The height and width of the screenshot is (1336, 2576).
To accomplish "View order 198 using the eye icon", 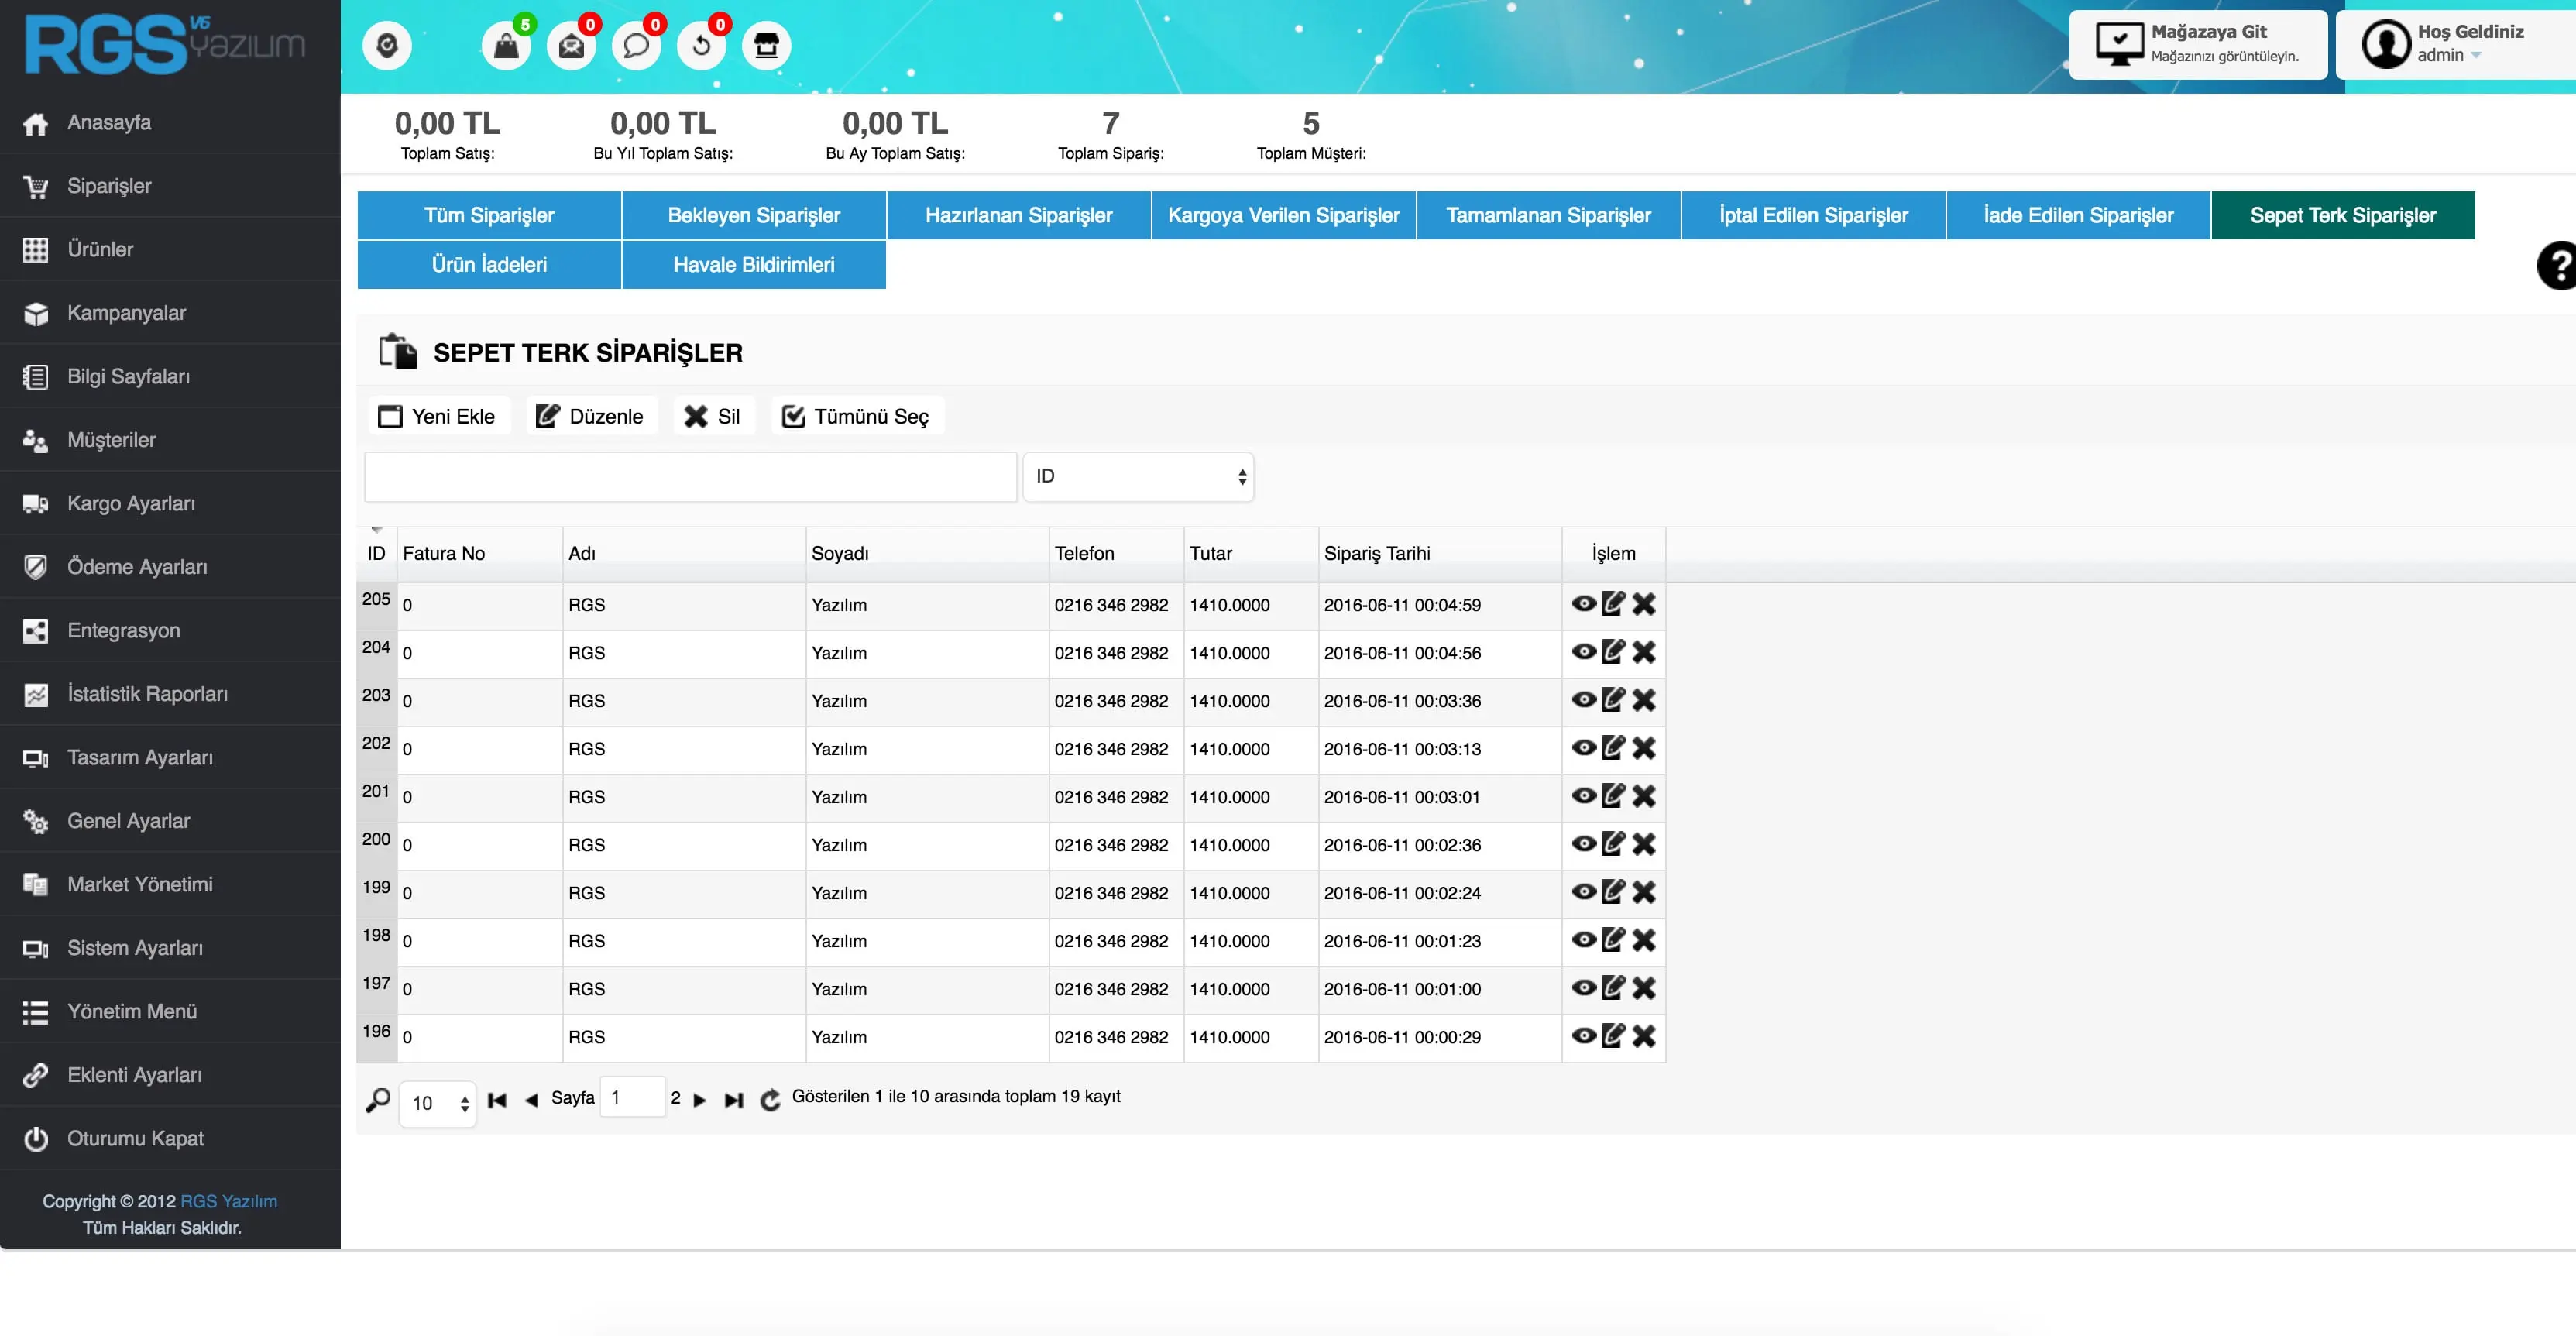I will (1583, 940).
